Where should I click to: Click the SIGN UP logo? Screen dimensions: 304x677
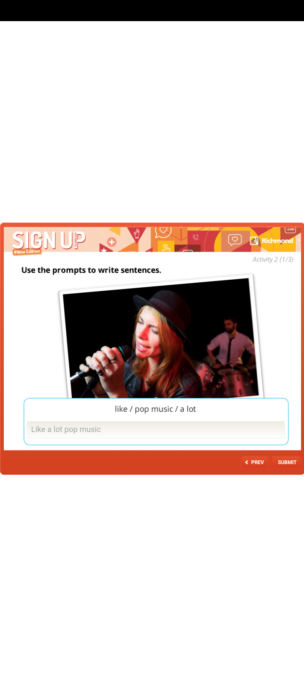click(x=49, y=240)
